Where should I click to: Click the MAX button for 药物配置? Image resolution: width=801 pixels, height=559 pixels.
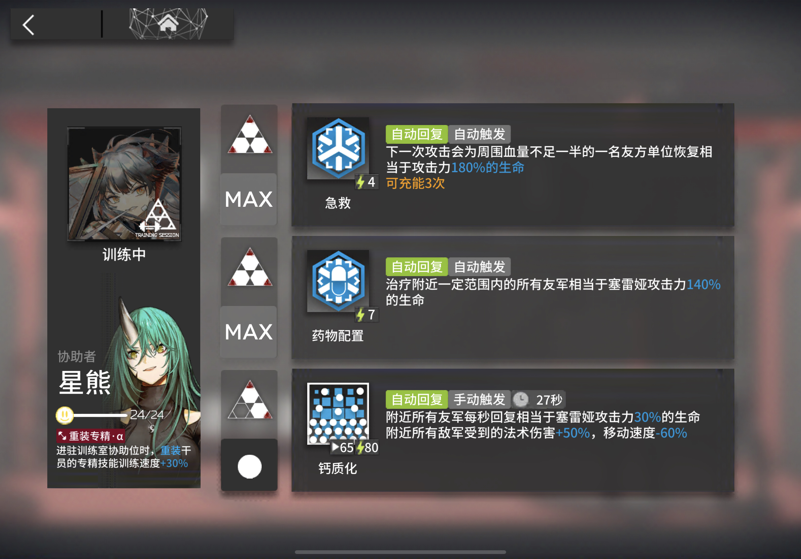(249, 332)
